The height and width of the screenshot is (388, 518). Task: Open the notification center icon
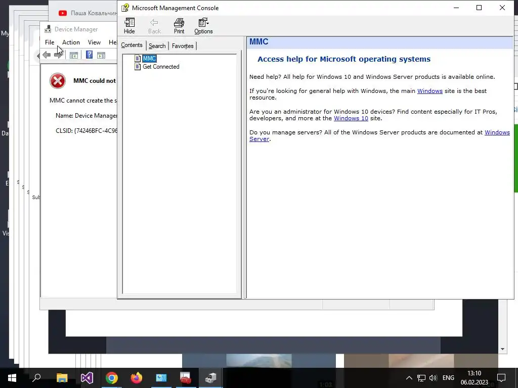[501, 378]
